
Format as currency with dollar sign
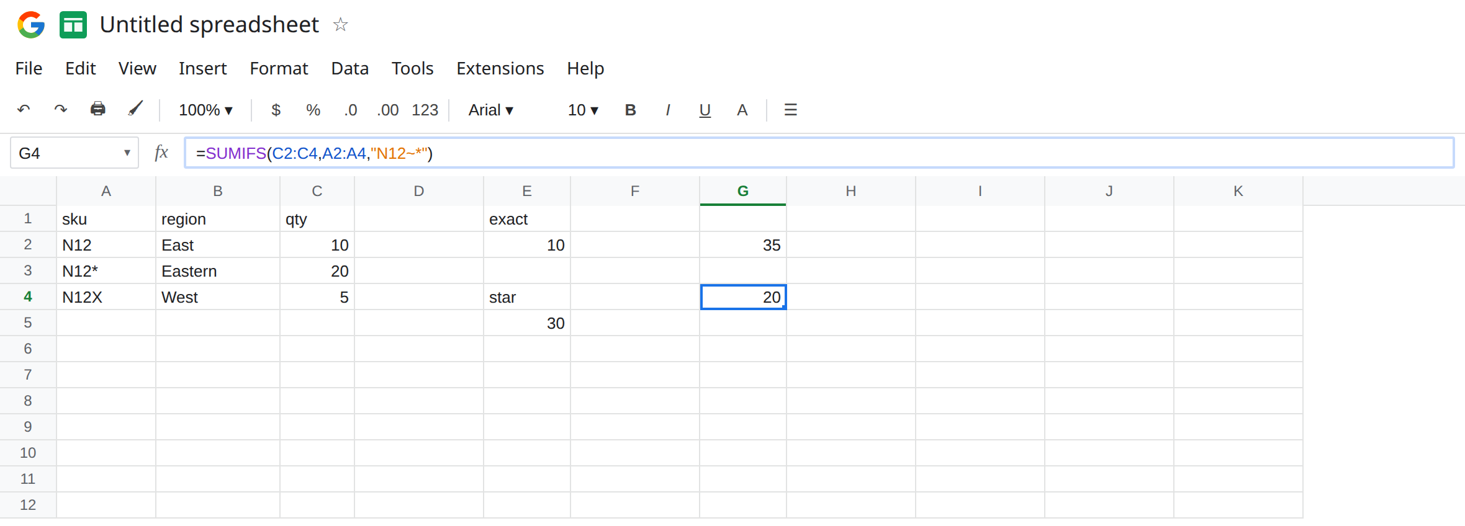coord(276,110)
